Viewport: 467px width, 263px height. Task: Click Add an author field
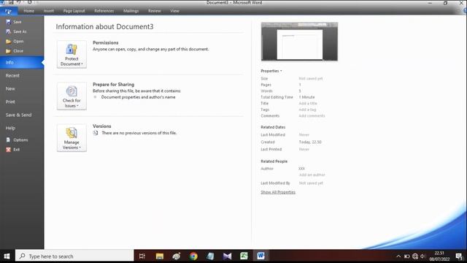tap(312, 175)
